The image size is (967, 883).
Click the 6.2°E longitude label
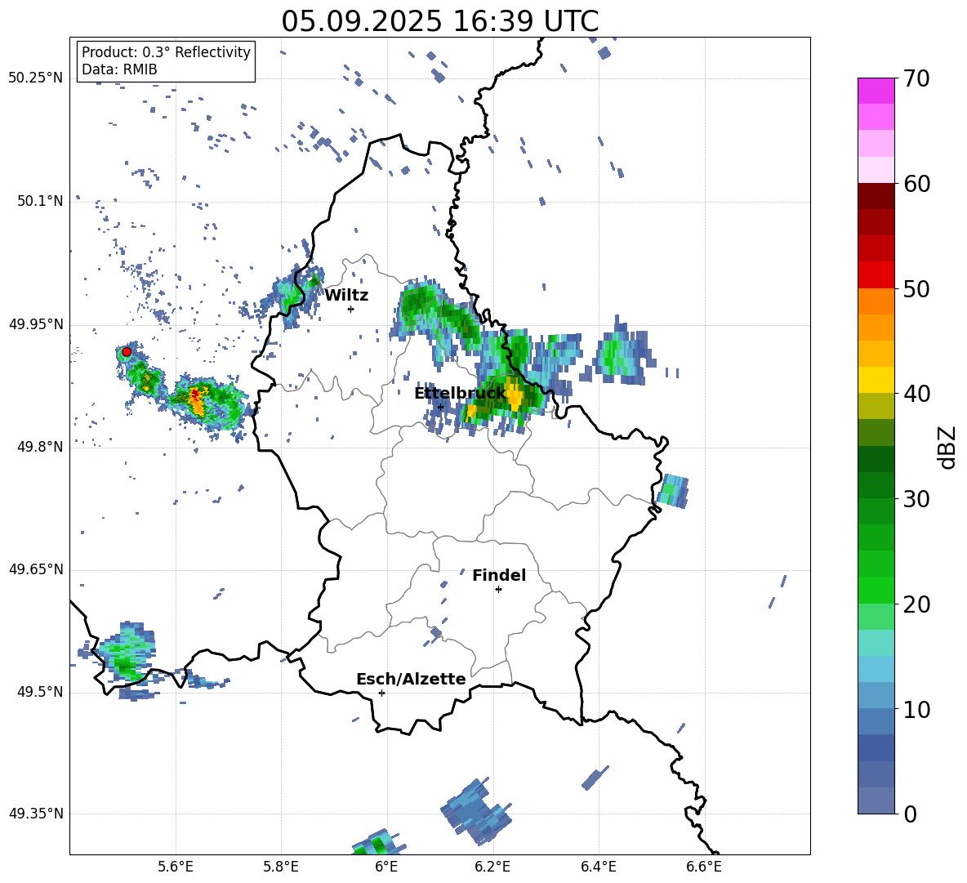(x=492, y=867)
